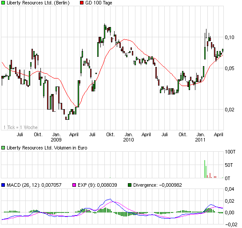The height and width of the screenshot is (228, 242).
Task: Click the 'Divergence: -0,000982' readout
Action: coord(158,185)
